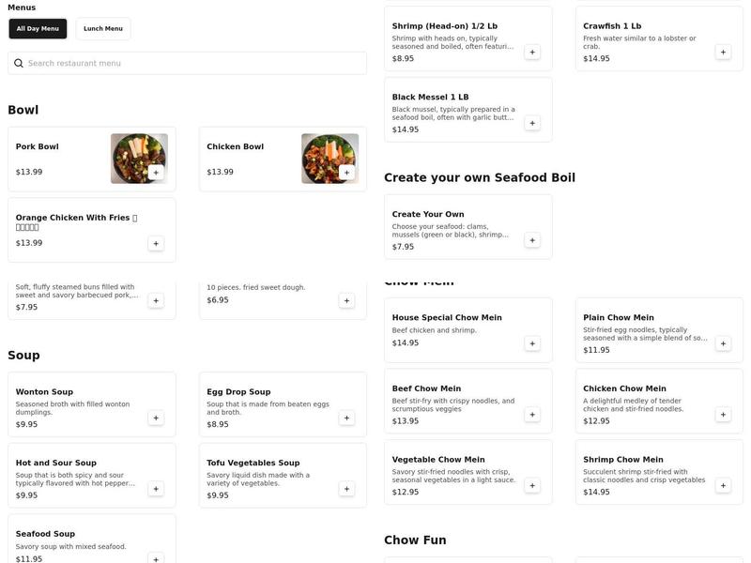Screen dimensions: 751x563
Task: Add Crawfish 1 Lb with plus icon
Action: 723,51
